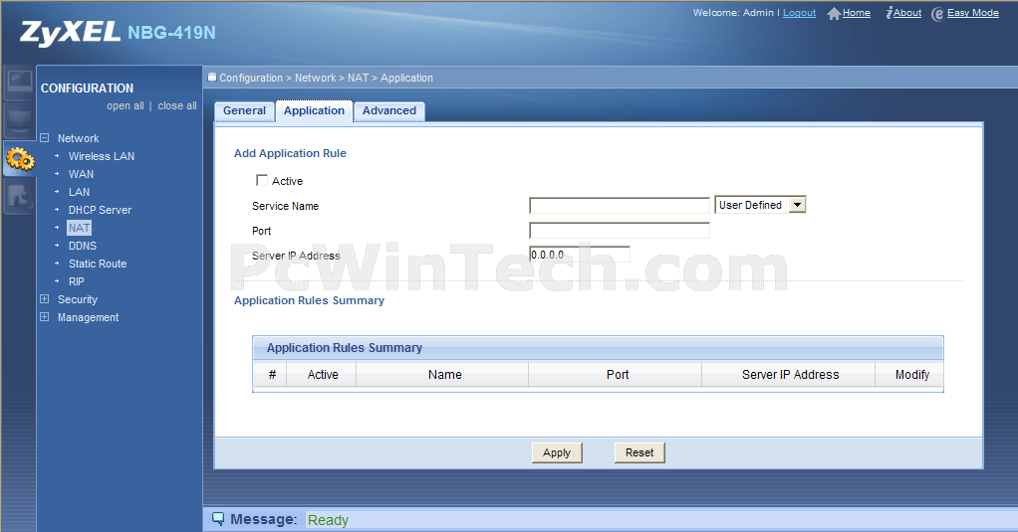Click the About info icon
1018x532 pixels.
[x=889, y=13]
